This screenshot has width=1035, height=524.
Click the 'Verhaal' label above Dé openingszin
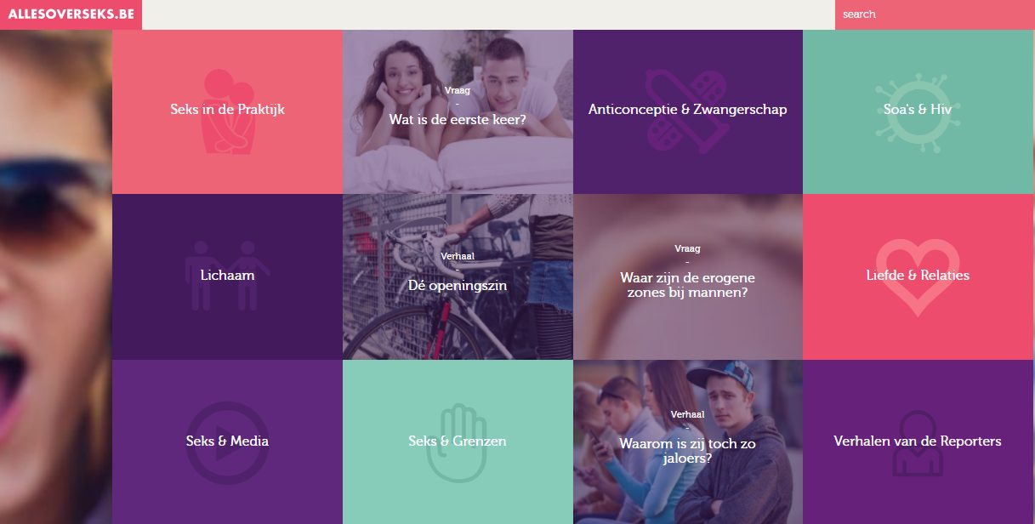coord(458,255)
